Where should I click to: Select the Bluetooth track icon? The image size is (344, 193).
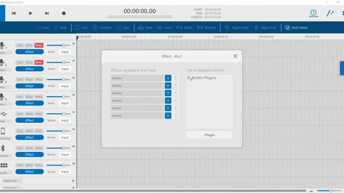click(x=3, y=148)
